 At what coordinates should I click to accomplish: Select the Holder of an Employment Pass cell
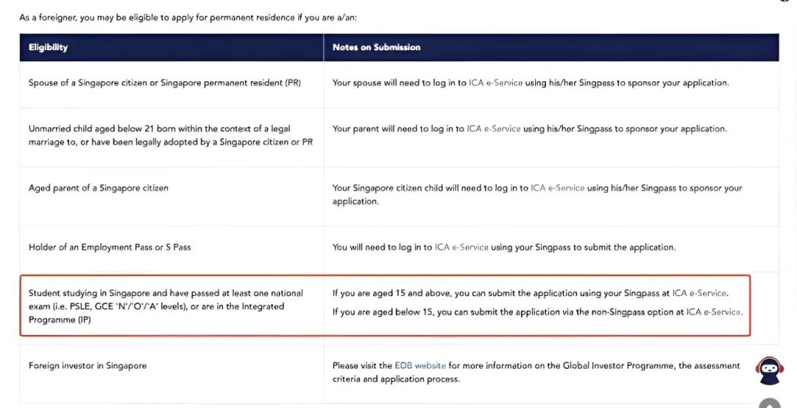pyautogui.click(x=109, y=247)
